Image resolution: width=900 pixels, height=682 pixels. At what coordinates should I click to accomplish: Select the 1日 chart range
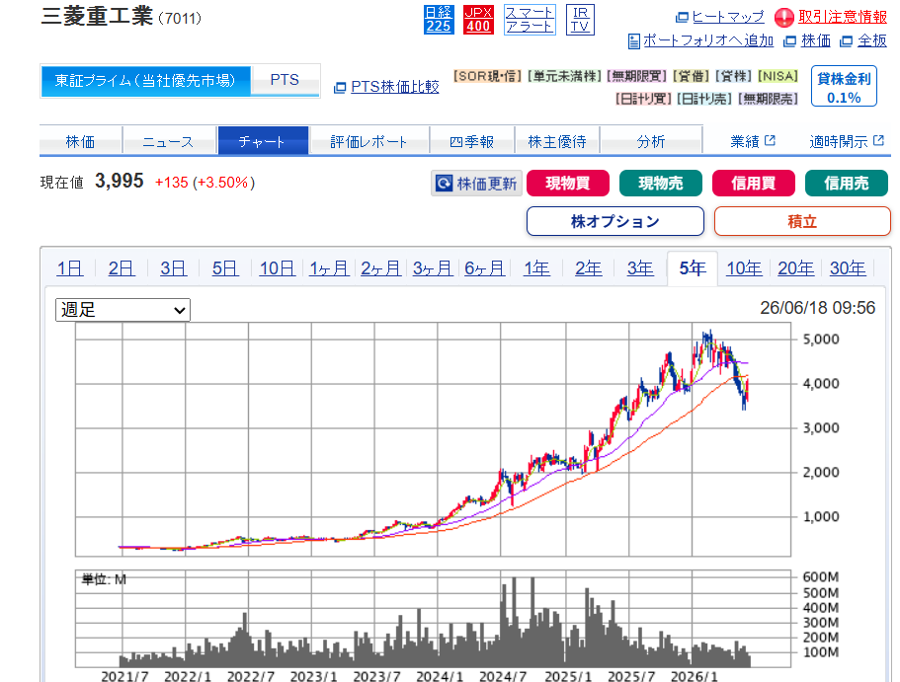70,267
